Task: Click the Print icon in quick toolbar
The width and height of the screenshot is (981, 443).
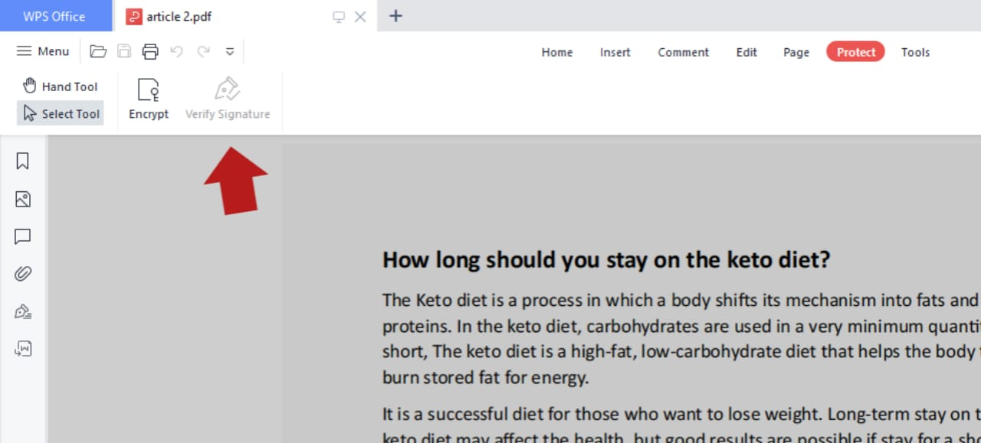Action: click(x=150, y=51)
